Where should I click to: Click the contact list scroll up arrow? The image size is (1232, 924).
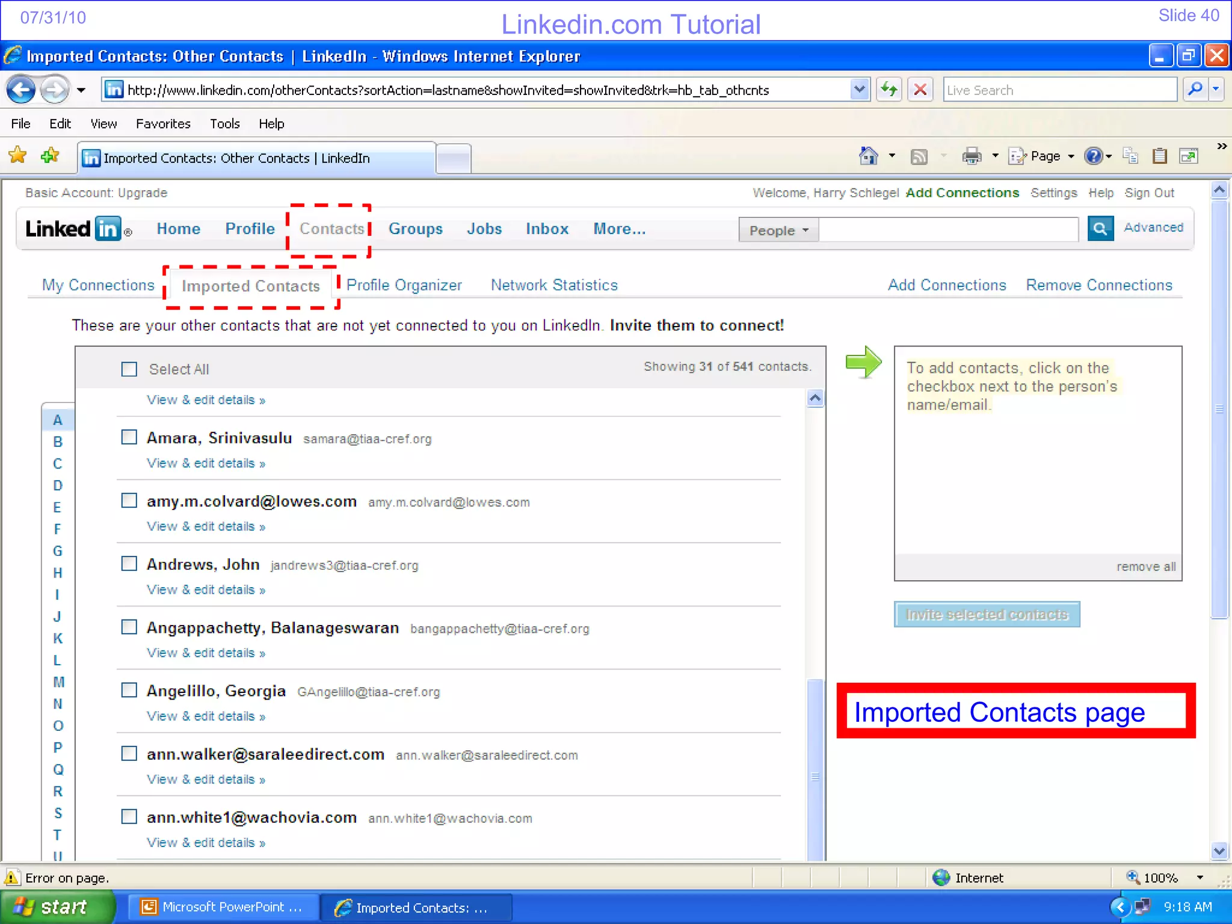tap(815, 398)
